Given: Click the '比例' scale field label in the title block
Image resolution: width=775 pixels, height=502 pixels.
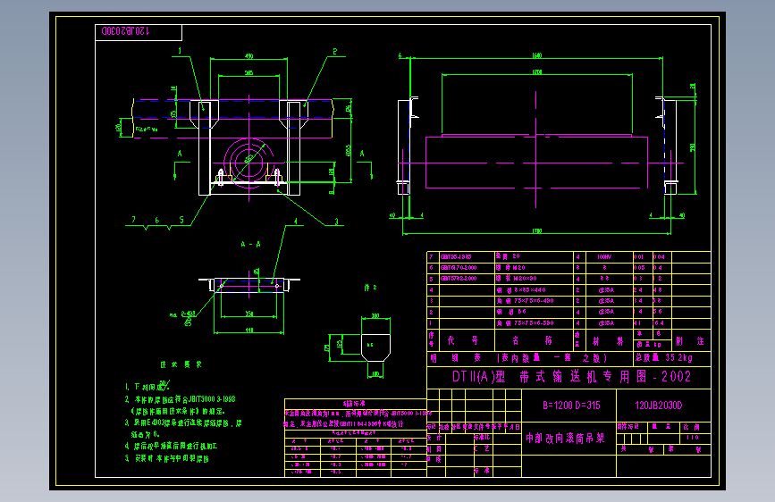Looking at the screenshot, I should pos(692,427).
